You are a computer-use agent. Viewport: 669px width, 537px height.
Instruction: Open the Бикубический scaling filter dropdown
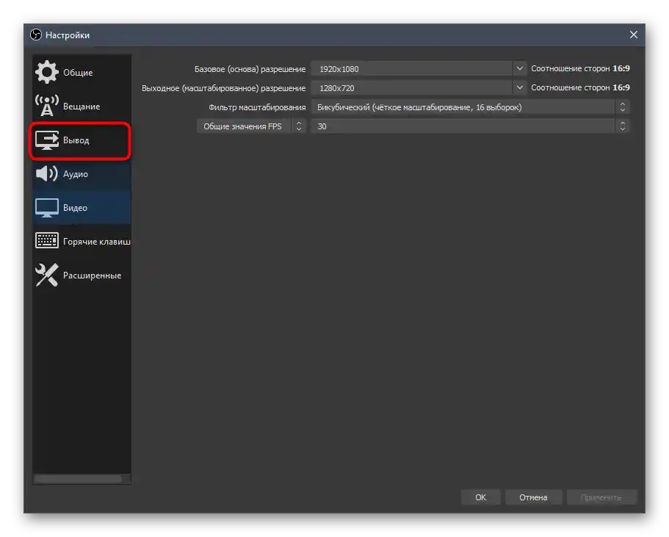[x=470, y=107]
